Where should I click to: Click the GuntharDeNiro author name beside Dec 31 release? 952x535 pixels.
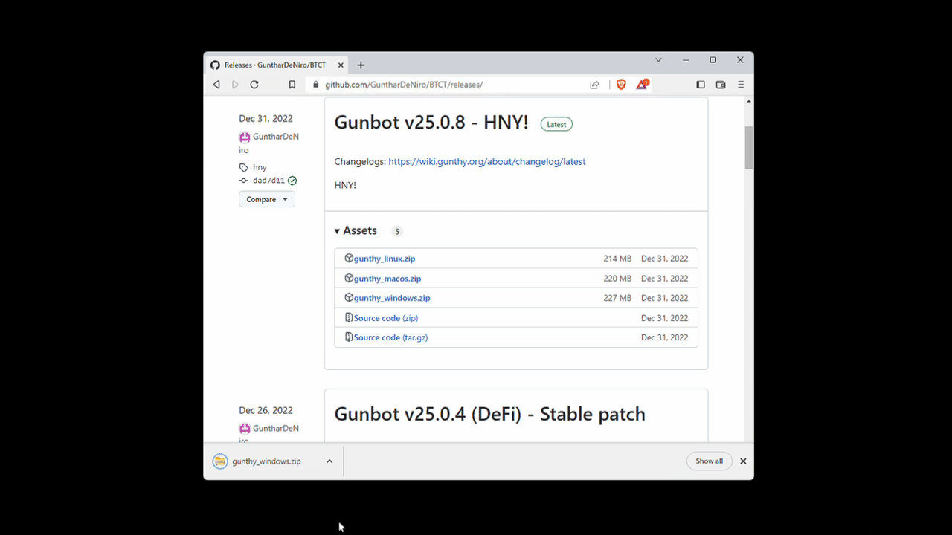269,143
